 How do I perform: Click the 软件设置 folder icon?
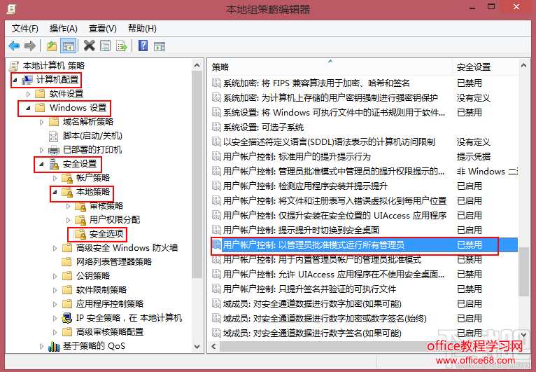[x=41, y=94]
